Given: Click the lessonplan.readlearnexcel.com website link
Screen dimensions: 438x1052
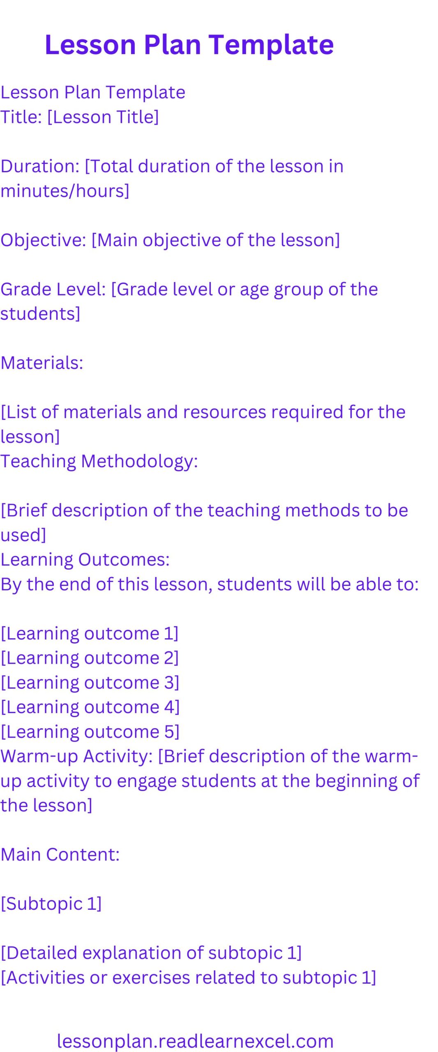Looking at the screenshot, I should (195, 1041).
